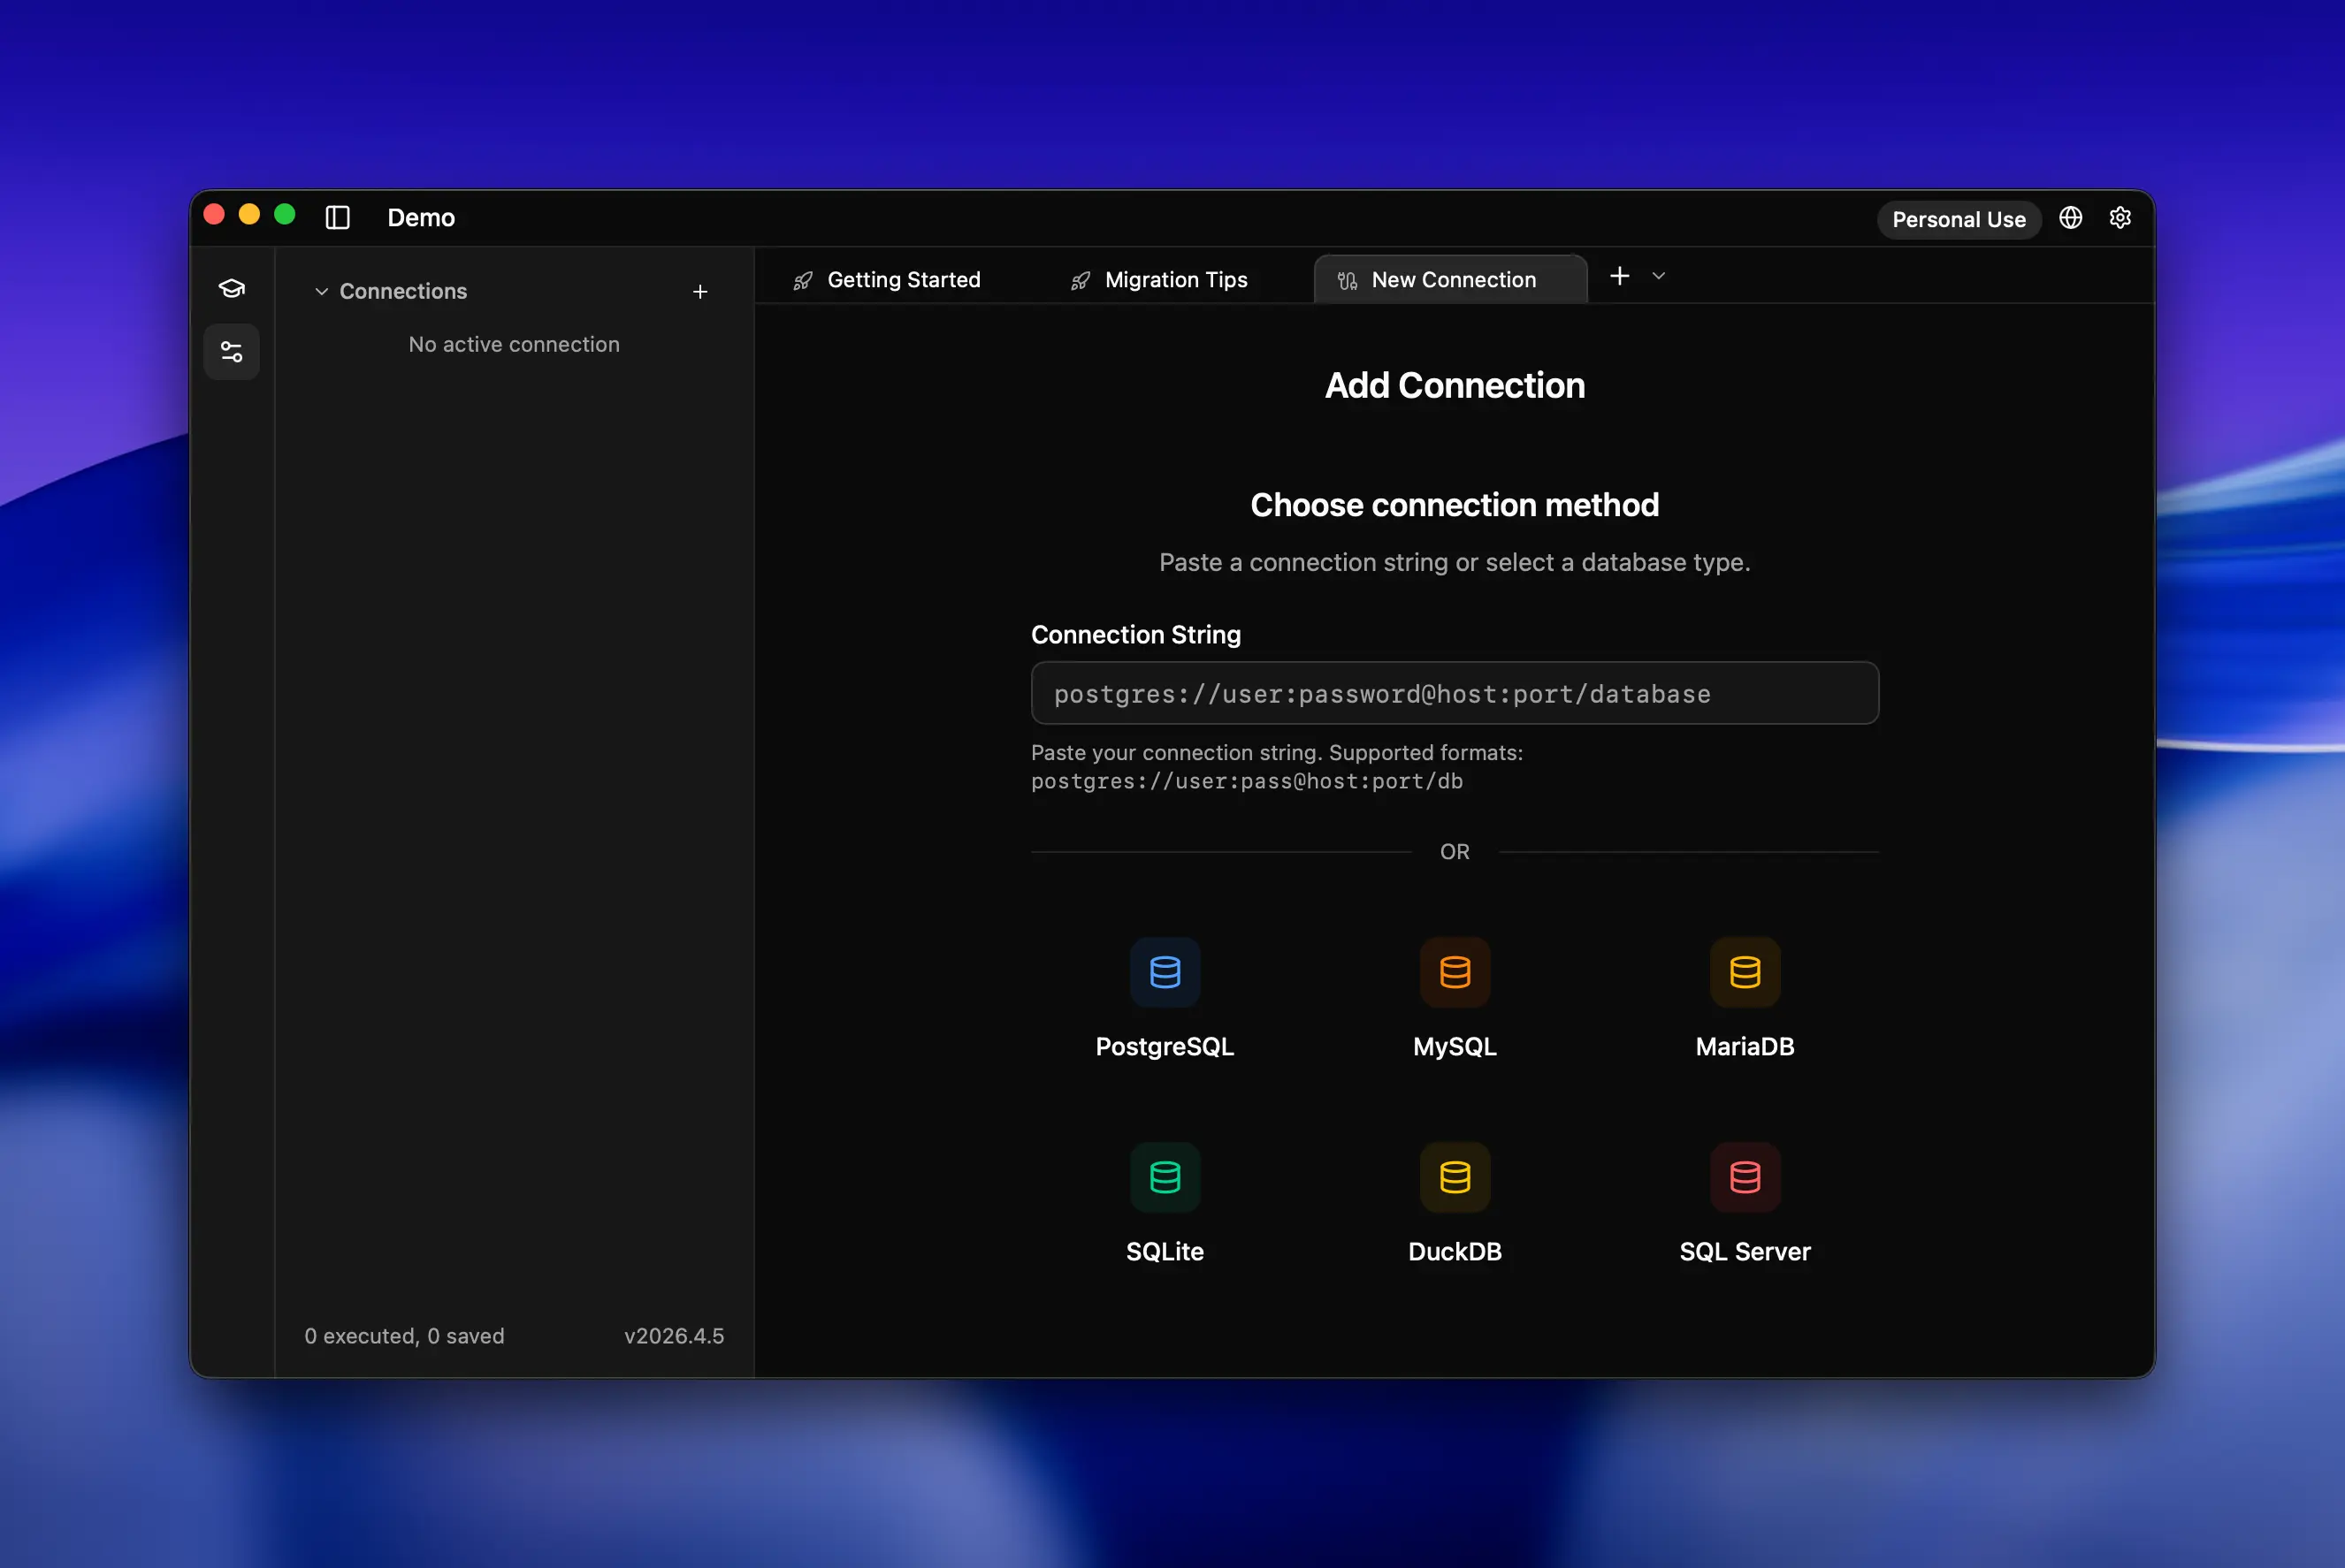This screenshot has width=2345, height=1568.
Task: Select the SQL Server database icon
Action: 1744,1177
